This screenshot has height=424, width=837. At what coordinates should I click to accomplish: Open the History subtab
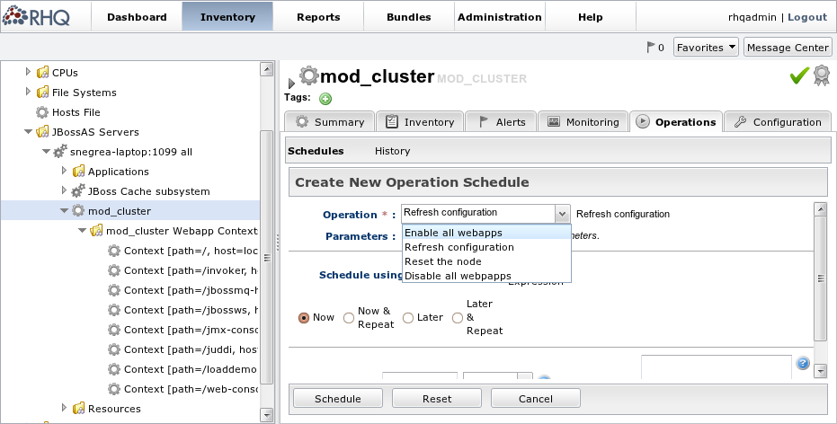tap(392, 151)
